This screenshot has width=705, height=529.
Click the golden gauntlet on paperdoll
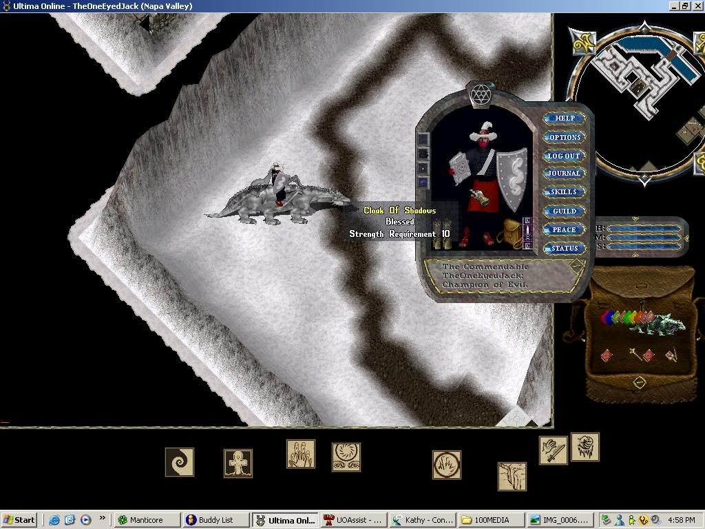479,197
